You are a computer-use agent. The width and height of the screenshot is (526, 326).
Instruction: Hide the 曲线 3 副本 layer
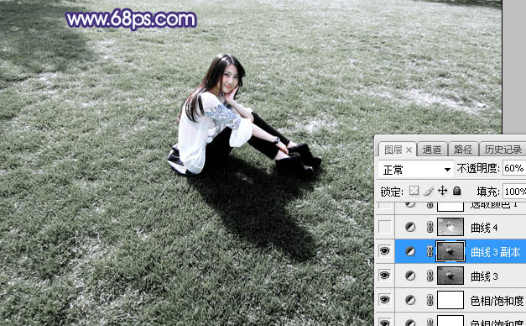[x=385, y=251]
